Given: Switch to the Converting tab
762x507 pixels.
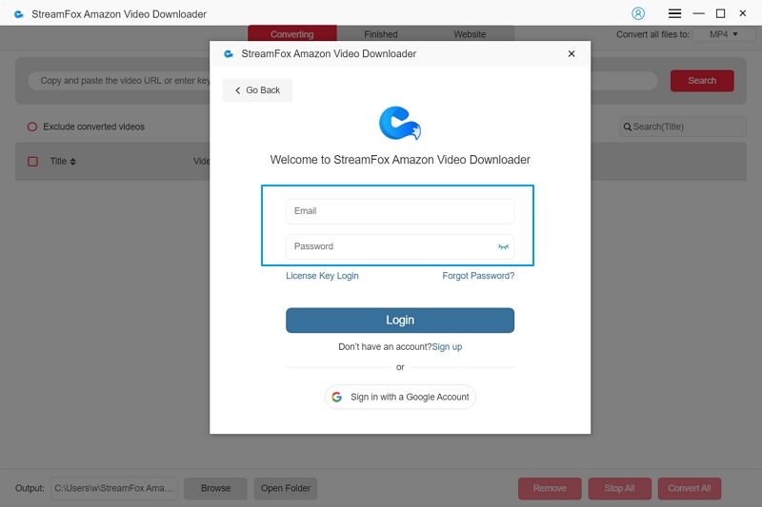Looking at the screenshot, I should (x=292, y=34).
